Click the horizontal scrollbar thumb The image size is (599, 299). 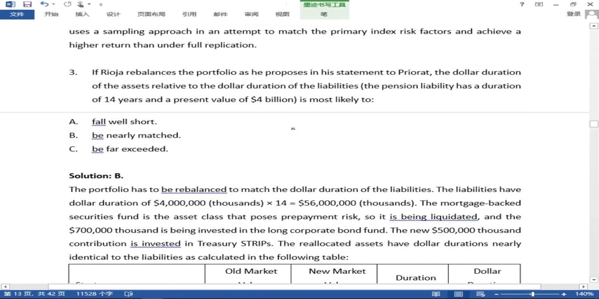click(x=294, y=287)
